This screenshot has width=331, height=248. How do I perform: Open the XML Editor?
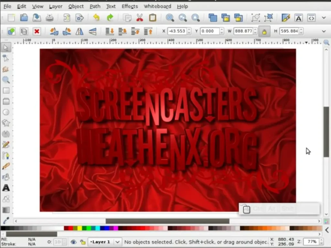(311, 18)
